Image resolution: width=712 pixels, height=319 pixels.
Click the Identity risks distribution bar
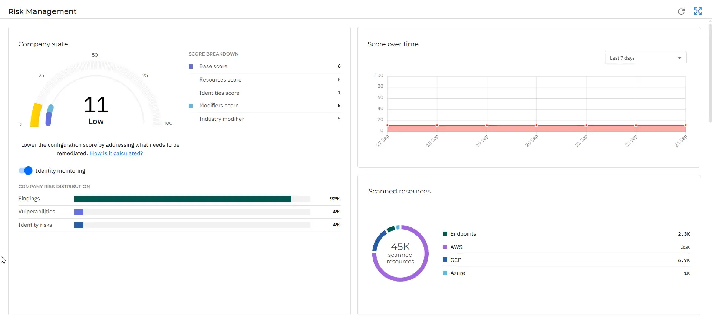(x=192, y=225)
